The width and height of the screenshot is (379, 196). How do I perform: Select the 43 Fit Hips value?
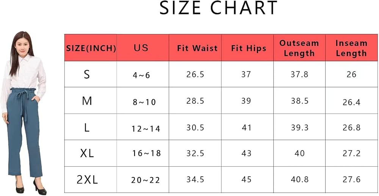pos(247,153)
